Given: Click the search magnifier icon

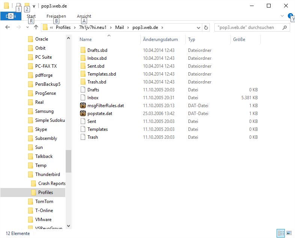Looking at the screenshot, I should point(285,27).
